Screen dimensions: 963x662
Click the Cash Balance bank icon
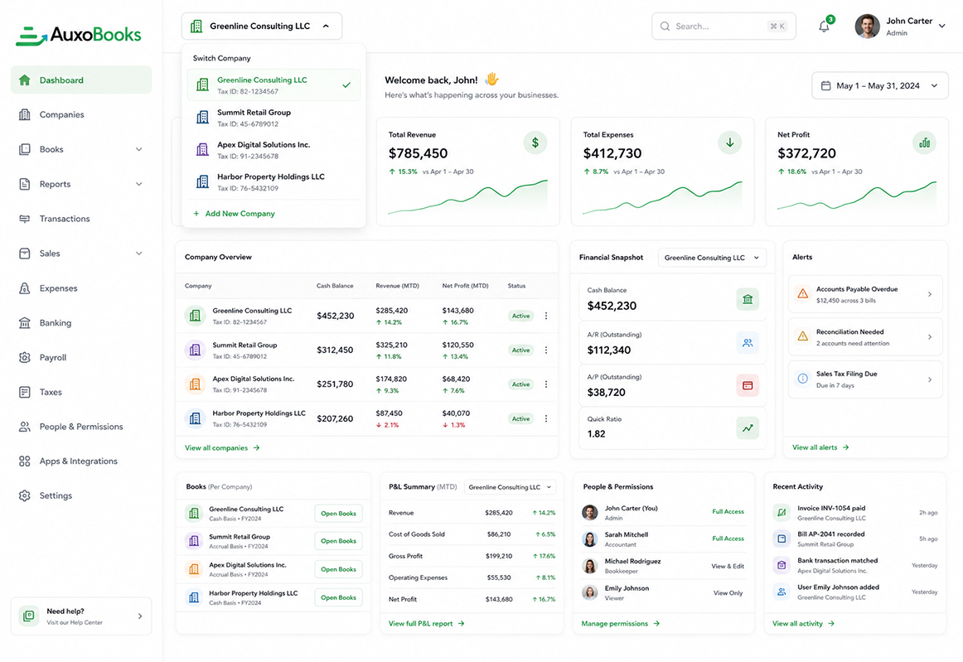coord(748,299)
